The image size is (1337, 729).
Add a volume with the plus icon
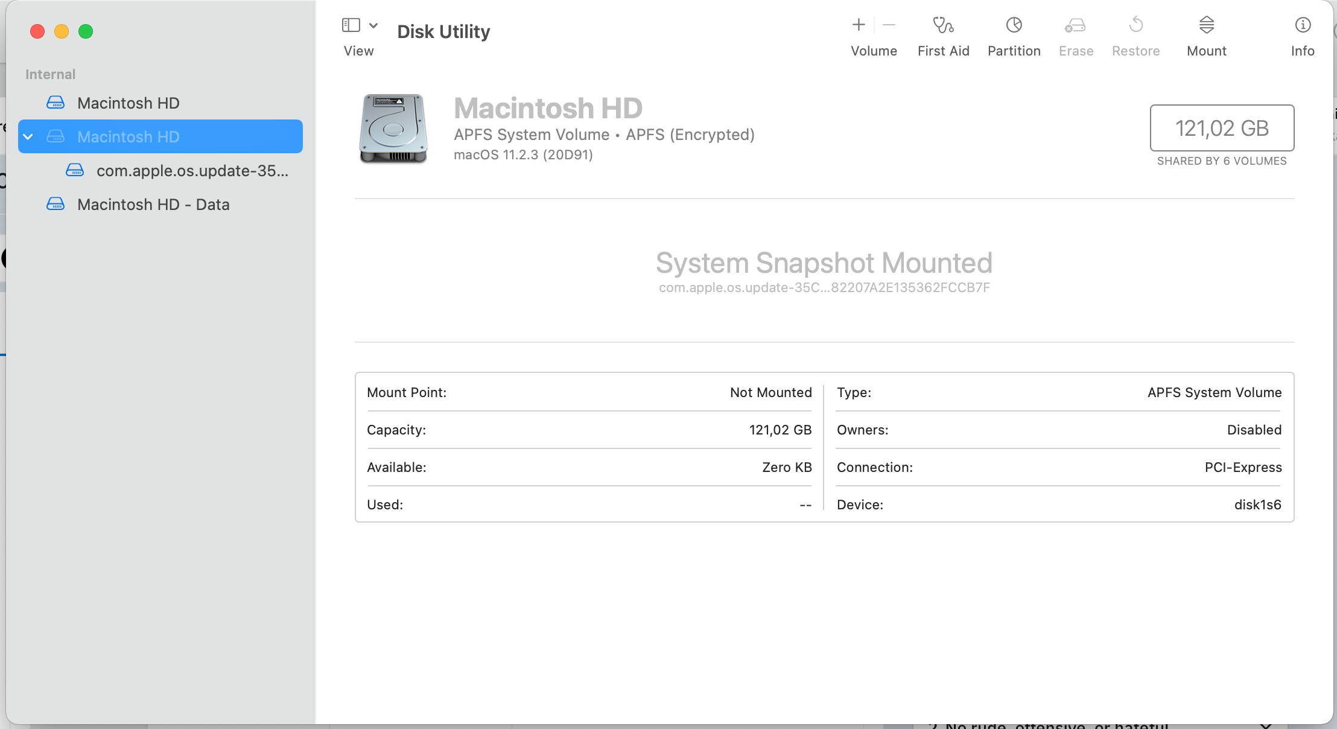point(859,25)
